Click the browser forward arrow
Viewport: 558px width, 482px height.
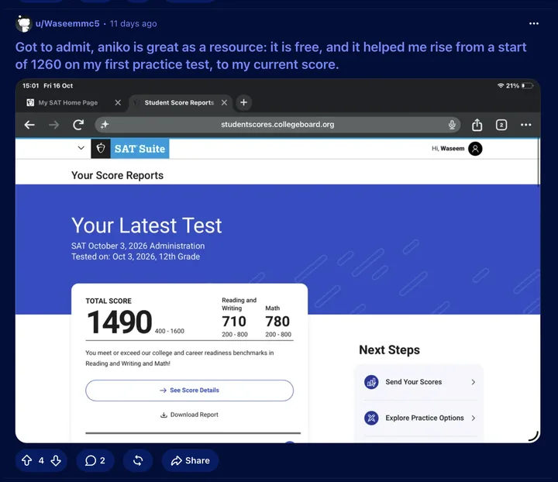point(53,125)
